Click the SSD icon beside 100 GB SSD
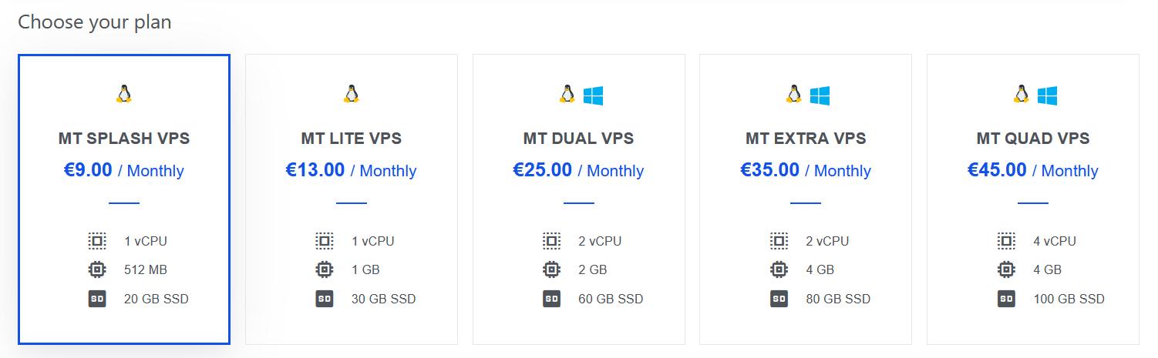Screen dimensions: 1158x358 [1006, 299]
